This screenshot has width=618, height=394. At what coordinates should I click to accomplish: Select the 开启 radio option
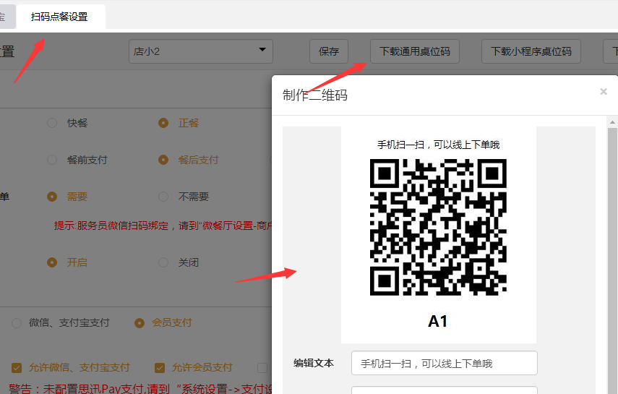coord(52,262)
